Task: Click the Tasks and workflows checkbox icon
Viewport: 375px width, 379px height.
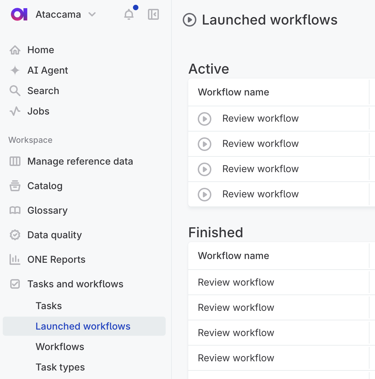Action: pos(15,284)
